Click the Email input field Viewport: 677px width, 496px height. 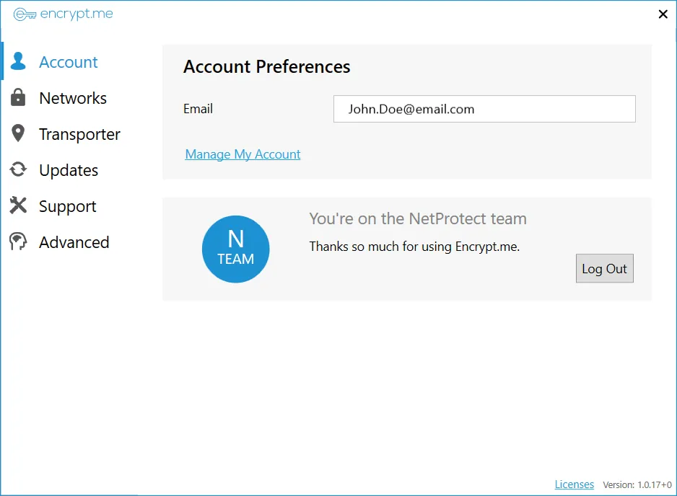click(x=484, y=109)
